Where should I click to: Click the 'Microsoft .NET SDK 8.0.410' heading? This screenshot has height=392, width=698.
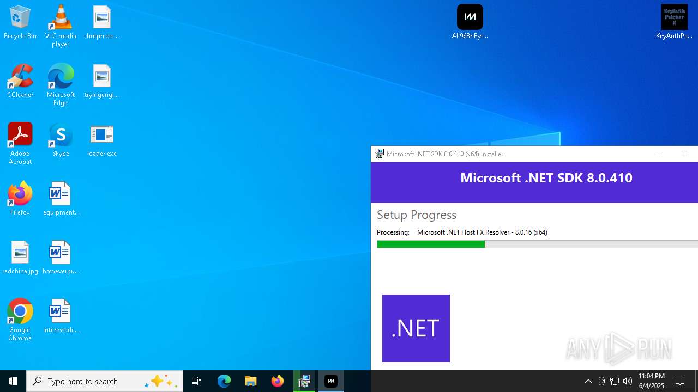tap(546, 178)
